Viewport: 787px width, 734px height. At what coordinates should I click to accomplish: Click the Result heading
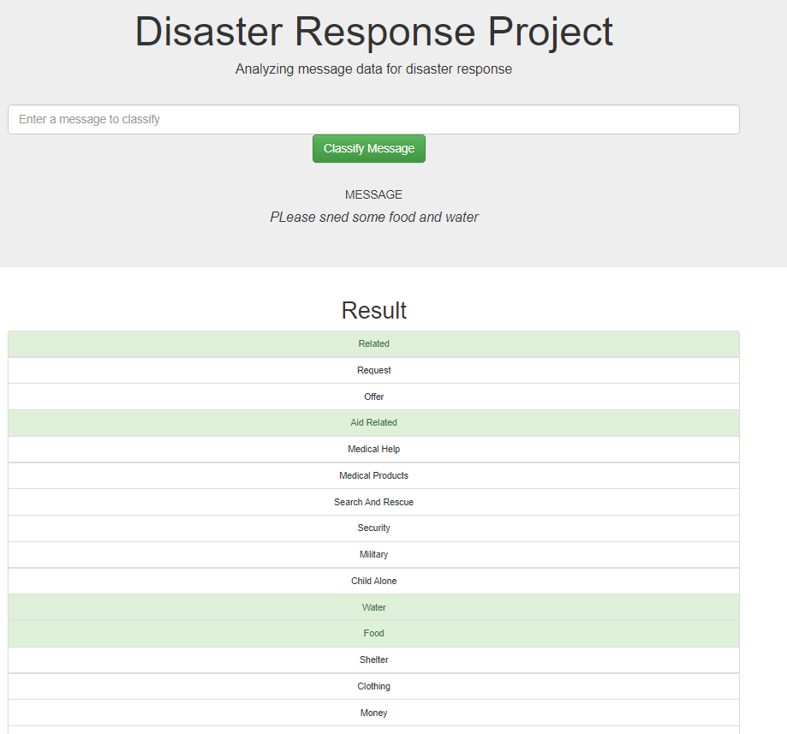(x=374, y=310)
